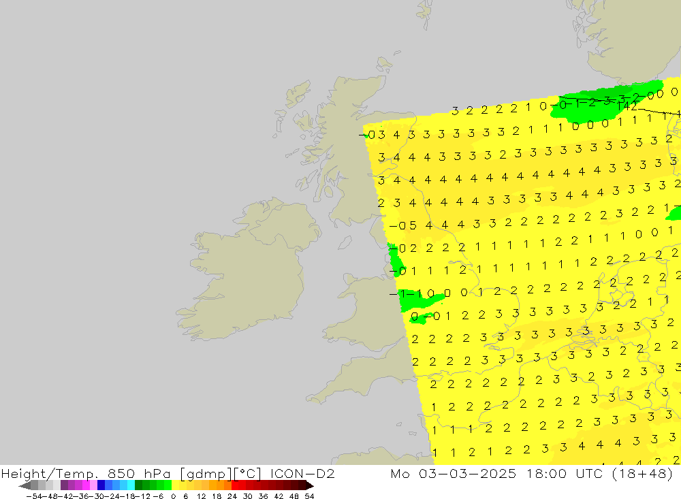Click the 'ICON-D2' model name label
This screenshot has width=681, height=499.
click(303, 474)
